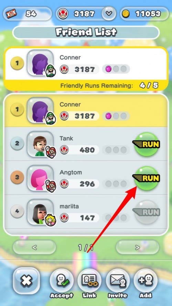
Task: Tap the Toad icon beside Tank's 480 score
Action: (64, 150)
